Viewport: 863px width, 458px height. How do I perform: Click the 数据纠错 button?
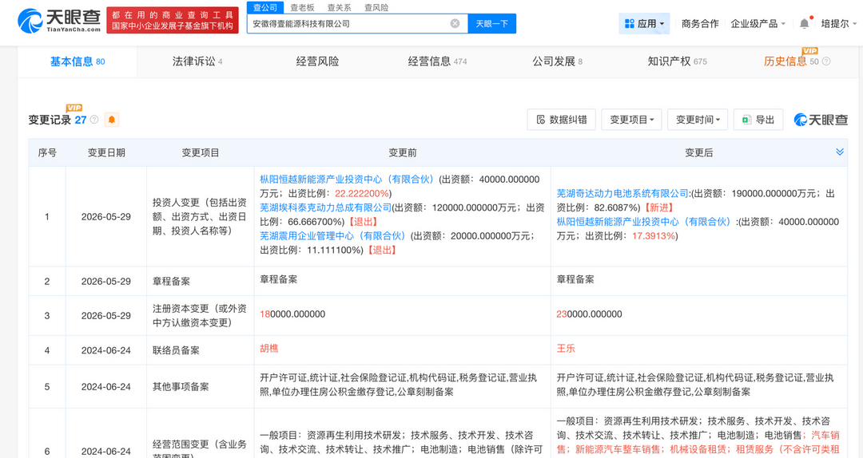[x=562, y=120]
